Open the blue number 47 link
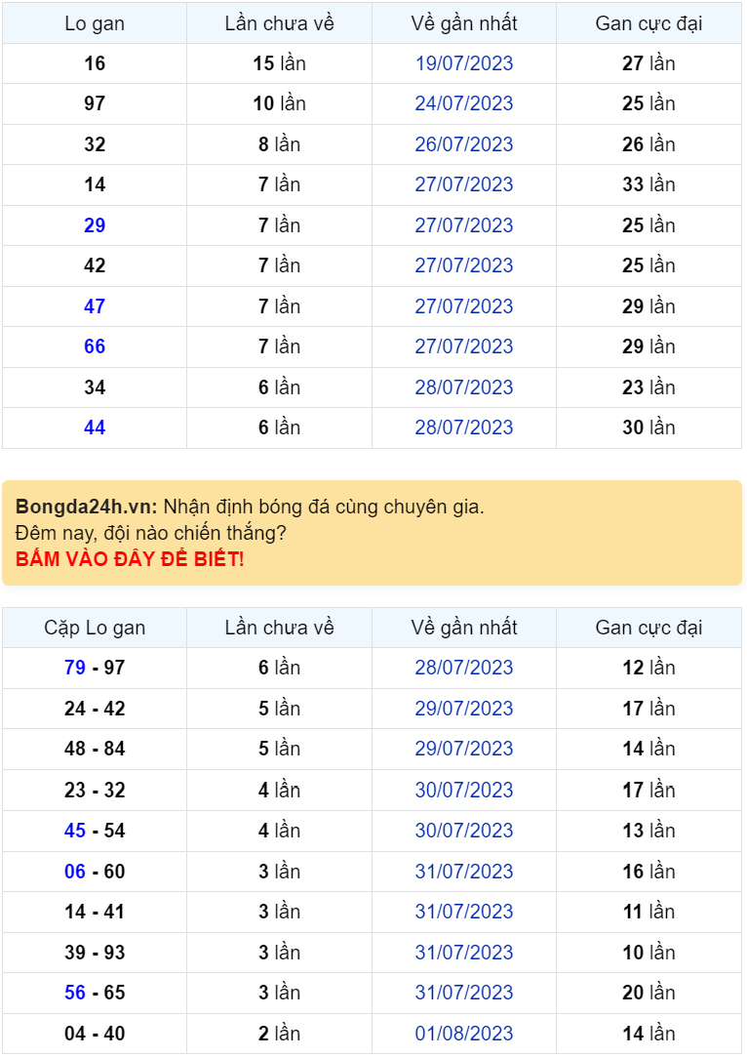Viewport: 747px width, 1057px height. 95,306
